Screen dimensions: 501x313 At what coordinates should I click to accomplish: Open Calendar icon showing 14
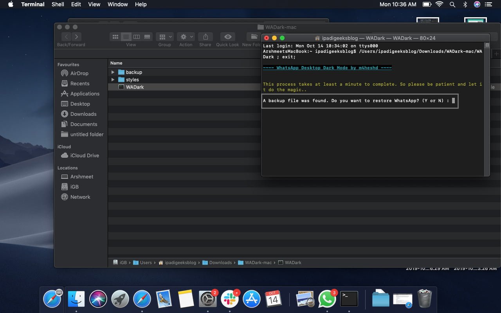[x=274, y=299]
